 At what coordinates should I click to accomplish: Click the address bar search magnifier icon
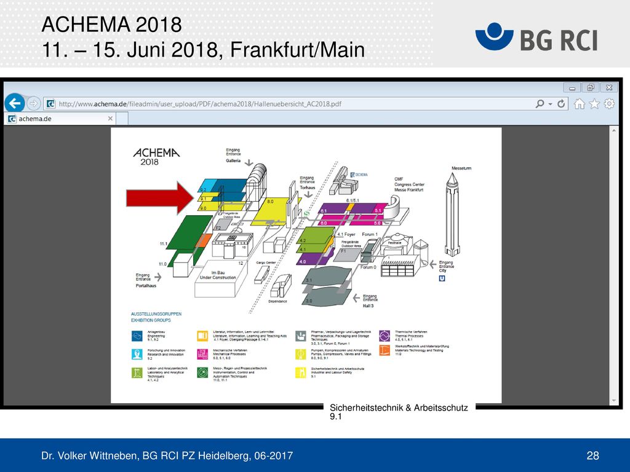(x=540, y=103)
